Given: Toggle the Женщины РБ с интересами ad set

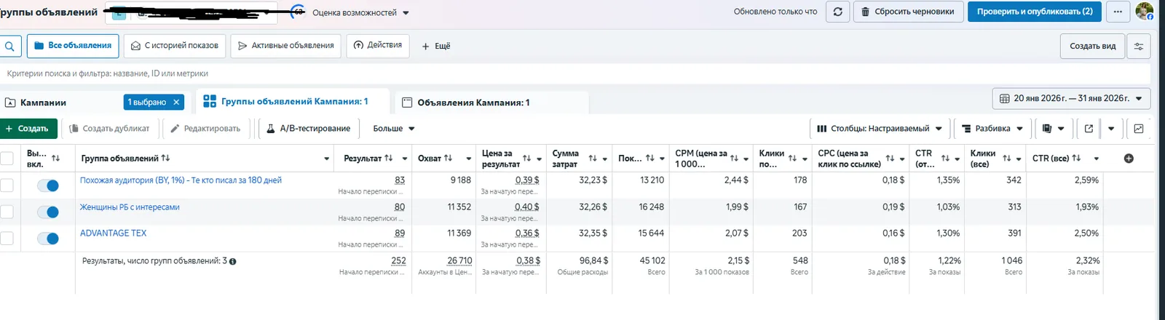Looking at the screenshot, I should click(x=48, y=212).
